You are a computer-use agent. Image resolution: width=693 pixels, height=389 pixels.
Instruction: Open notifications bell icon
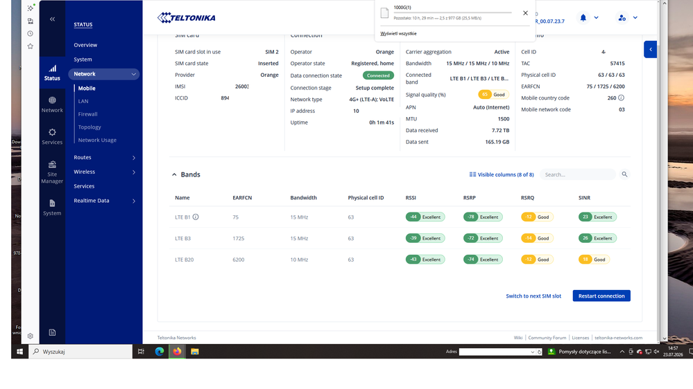583,17
